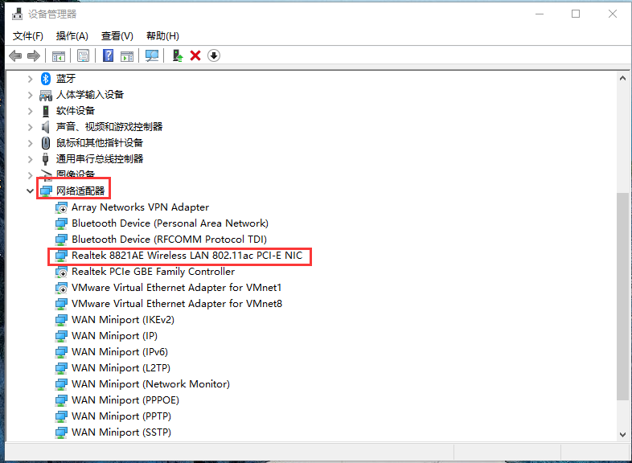Click the Update driver toolbar icon
Screen dimensions: 632x463
tap(178, 55)
